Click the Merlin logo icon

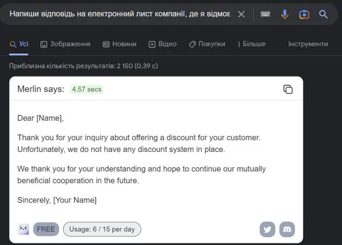pyautogui.click(x=23, y=229)
